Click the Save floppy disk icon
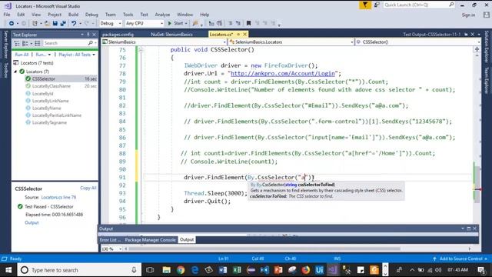Screen dimensions: 492x277 [55, 23]
